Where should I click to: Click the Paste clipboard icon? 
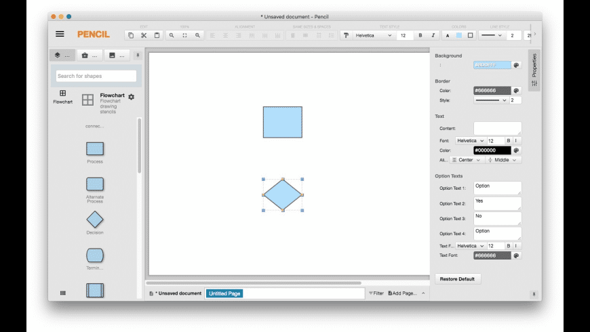coord(157,35)
